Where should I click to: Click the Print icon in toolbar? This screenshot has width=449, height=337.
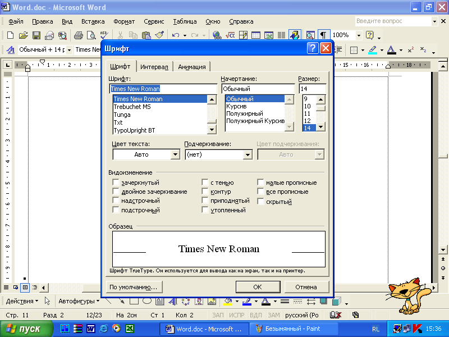click(x=78, y=35)
